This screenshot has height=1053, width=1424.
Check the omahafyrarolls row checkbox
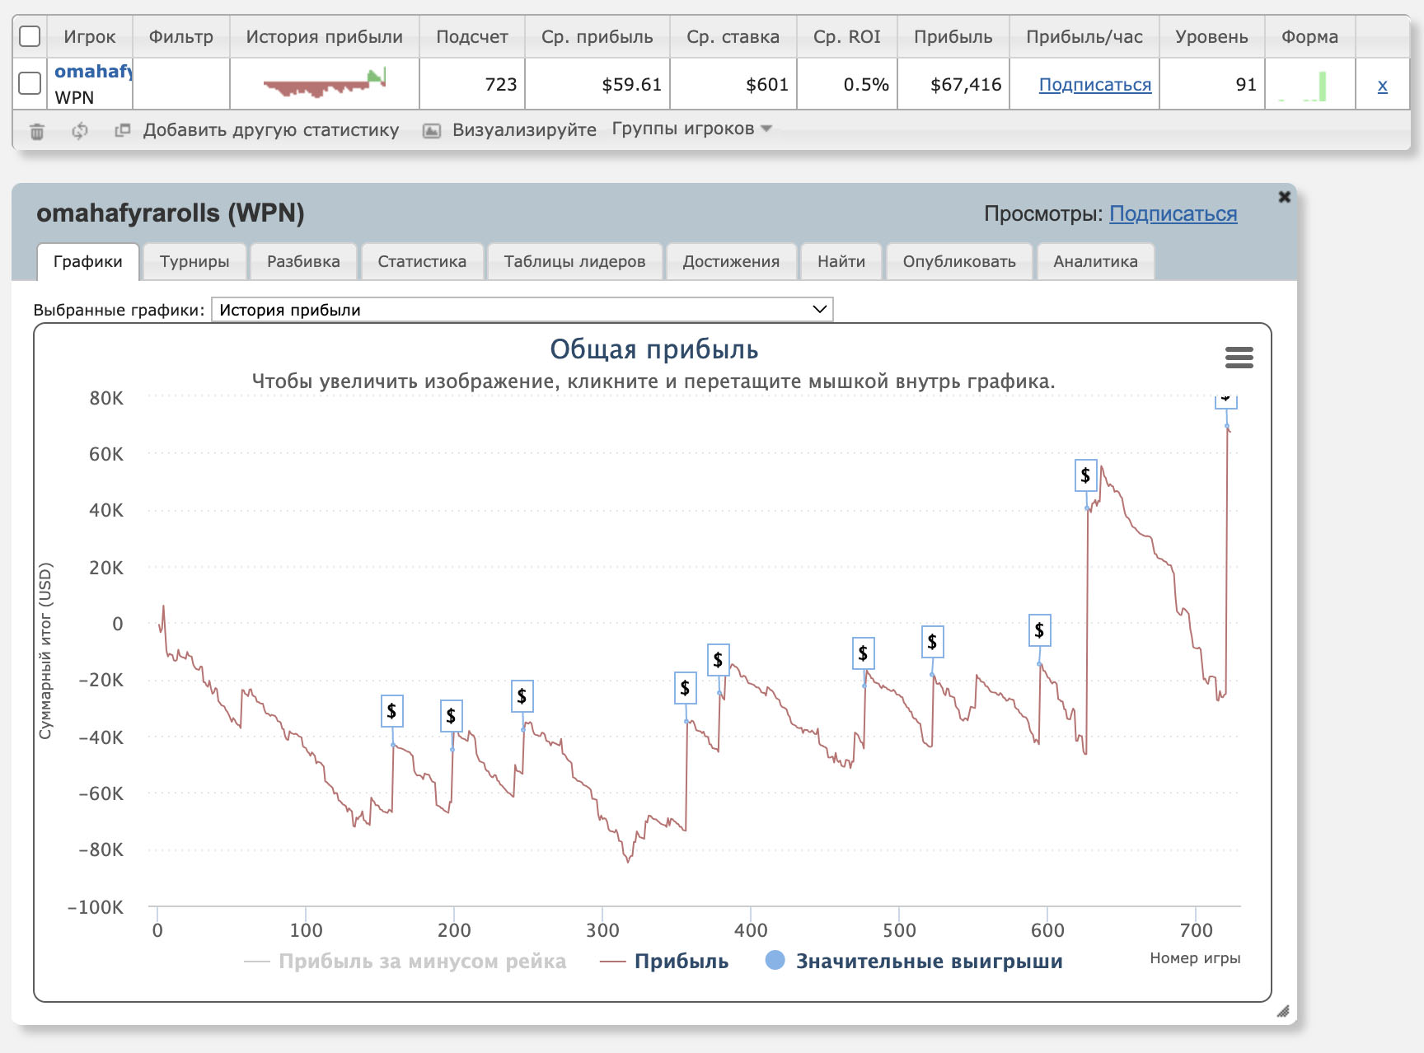point(30,83)
